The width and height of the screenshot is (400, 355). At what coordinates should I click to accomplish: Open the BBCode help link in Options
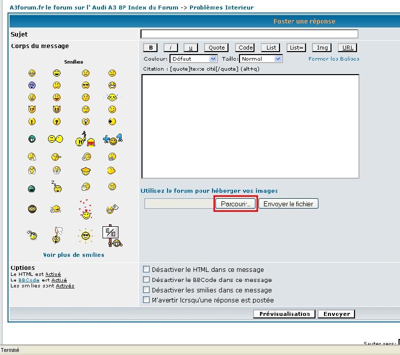tap(28, 280)
